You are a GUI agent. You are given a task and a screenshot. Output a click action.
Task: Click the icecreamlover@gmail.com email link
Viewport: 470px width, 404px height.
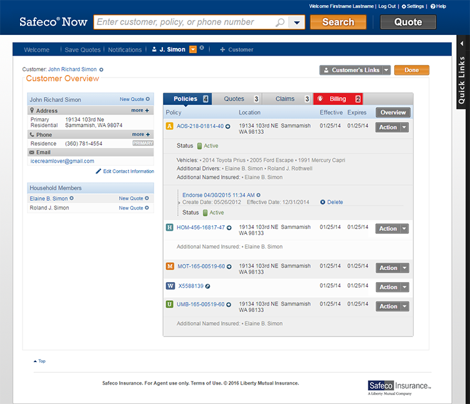point(62,161)
